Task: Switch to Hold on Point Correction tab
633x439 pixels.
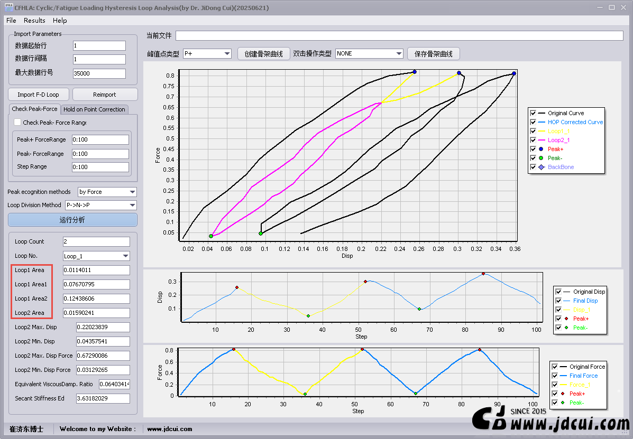Action: pyautogui.click(x=94, y=109)
